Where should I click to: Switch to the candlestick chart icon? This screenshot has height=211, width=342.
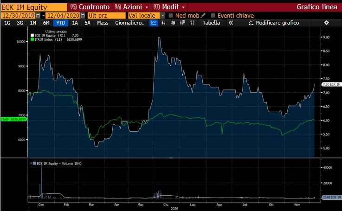click(x=173, y=23)
